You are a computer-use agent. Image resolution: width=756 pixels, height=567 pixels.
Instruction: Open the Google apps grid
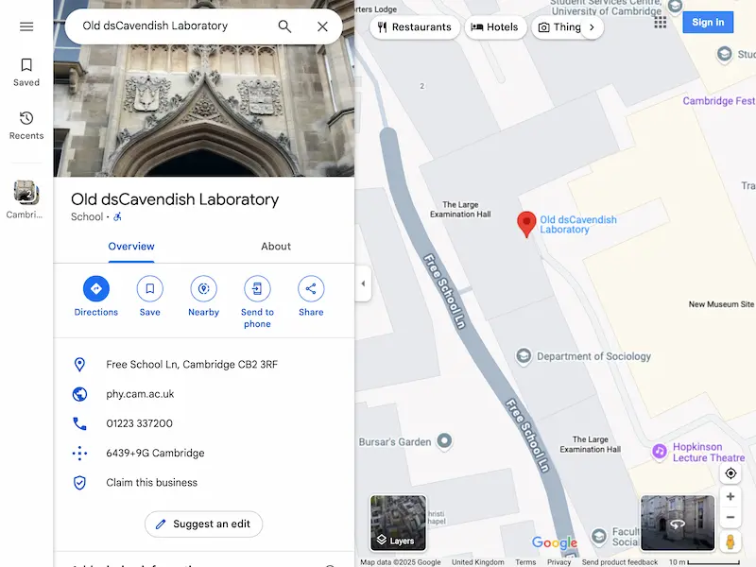pyautogui.click(x=660, y=23)
